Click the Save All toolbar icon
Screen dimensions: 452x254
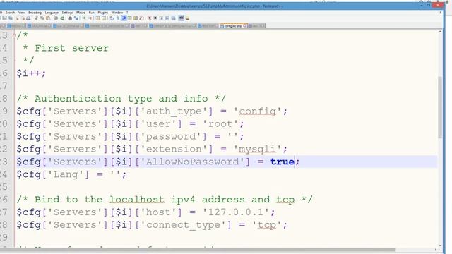[x=11, y=18]
